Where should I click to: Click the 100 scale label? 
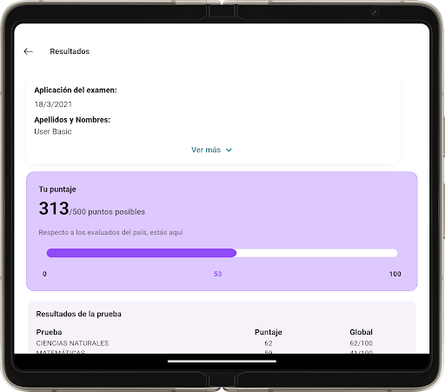coord(395,274)
